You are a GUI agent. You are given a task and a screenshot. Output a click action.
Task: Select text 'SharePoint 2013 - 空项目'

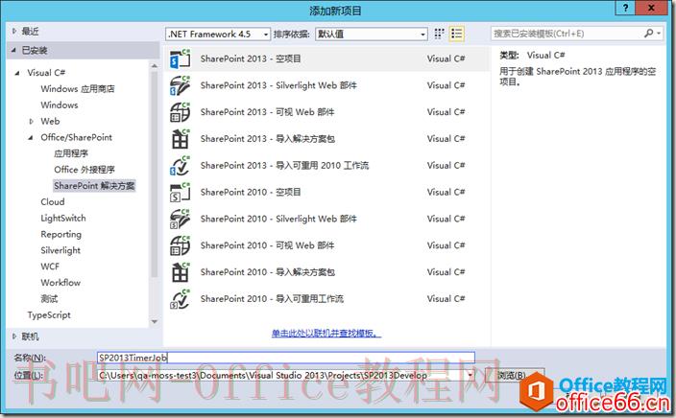(x=251, y=59)
